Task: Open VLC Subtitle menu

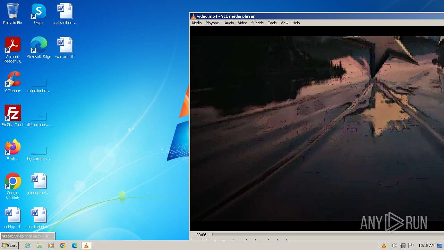Action: point(257,23)
